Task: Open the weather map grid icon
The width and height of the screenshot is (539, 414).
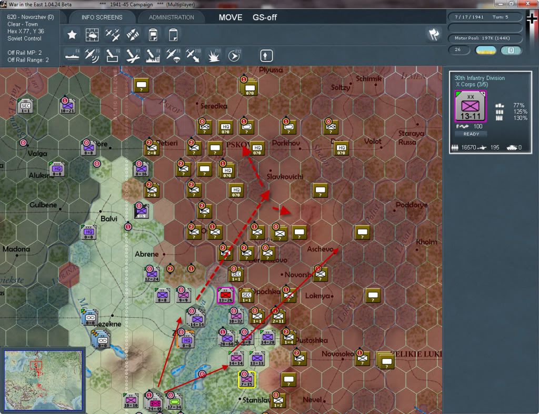Action: pos(92,35)
